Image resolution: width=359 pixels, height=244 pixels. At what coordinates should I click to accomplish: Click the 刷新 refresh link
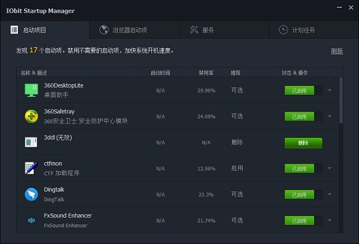[337, 51]
